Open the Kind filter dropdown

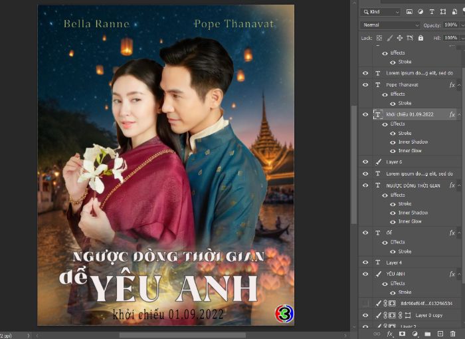381,12
